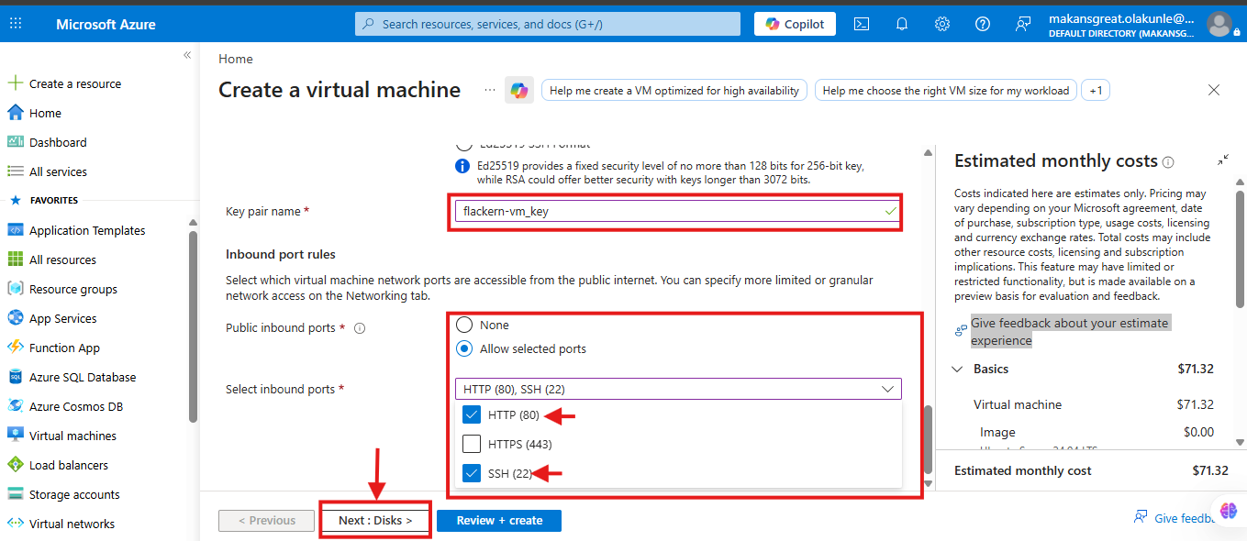Screen dimensions: 1247x541
Task: Open Storage accounts in the sidebar
Action: (74, 494)
